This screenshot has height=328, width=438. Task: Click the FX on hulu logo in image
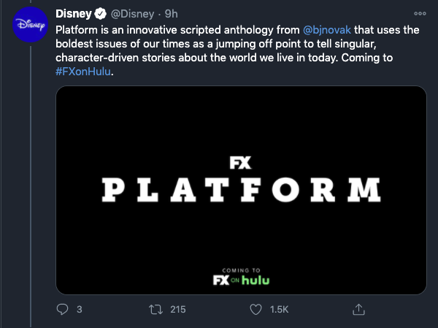click(x=241, y=280)
